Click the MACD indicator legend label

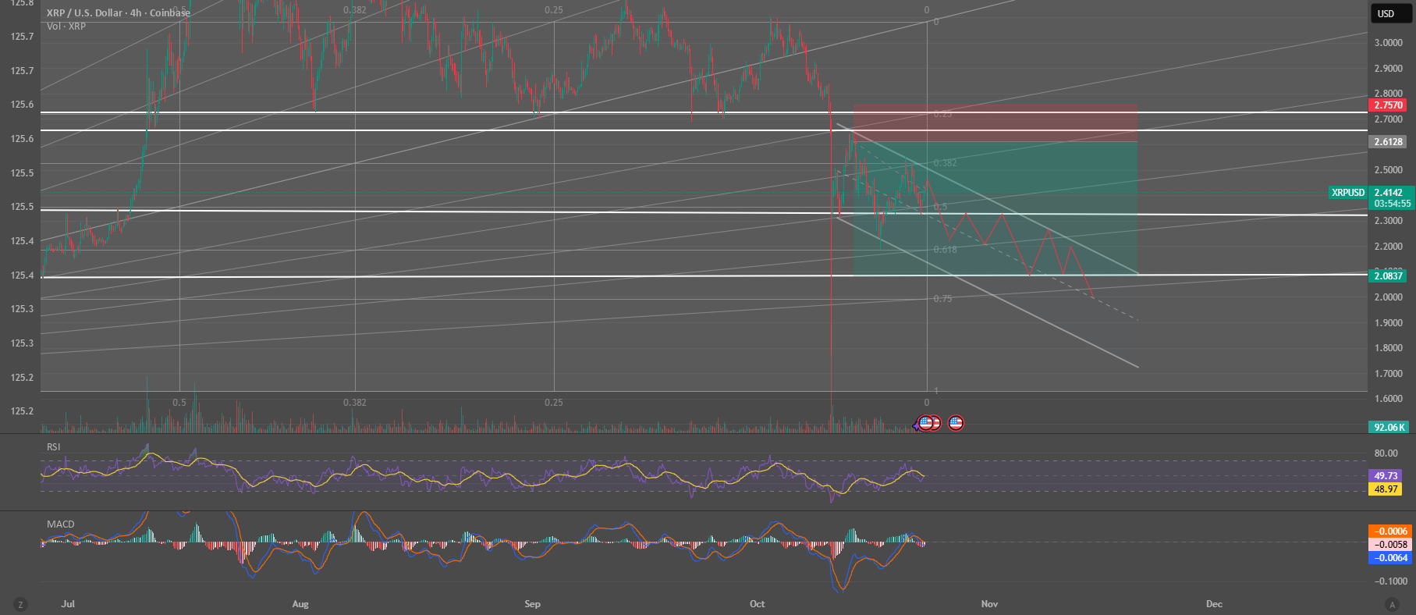pyautogui.click(x=61, y=524)
